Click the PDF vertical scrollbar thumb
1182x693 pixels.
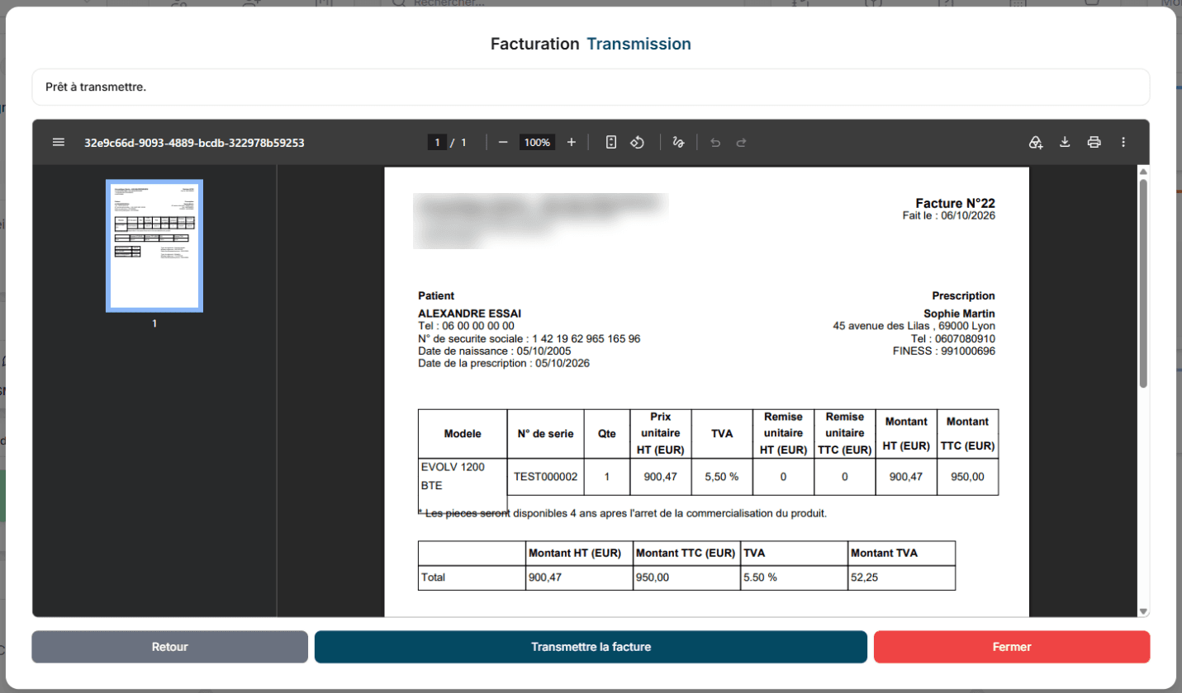(1144, 283)
